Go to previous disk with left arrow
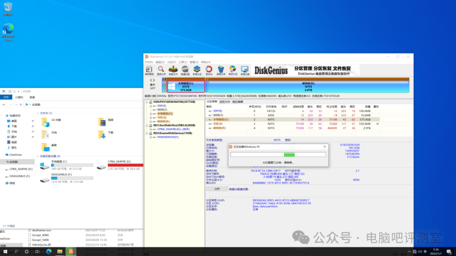This screenshot has width=456, height=256. click(151, 80)
